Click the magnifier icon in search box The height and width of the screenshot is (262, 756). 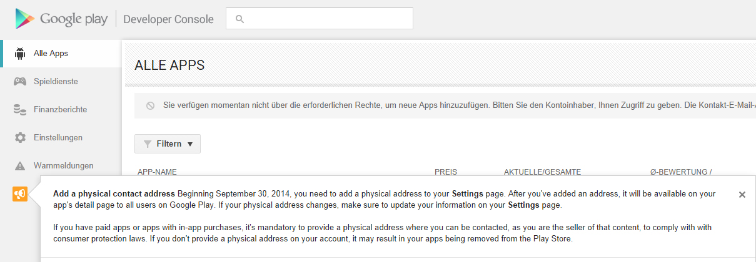coord(239,19)
